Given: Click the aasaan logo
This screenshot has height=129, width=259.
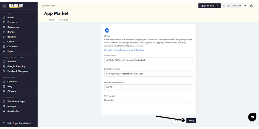Looking at the screenshot, I should [x=16, y=6].
